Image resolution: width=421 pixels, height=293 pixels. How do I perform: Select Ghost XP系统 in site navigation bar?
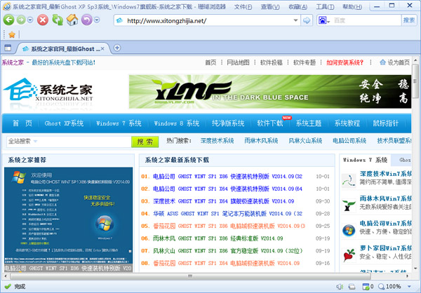click(x=64, y=123)
